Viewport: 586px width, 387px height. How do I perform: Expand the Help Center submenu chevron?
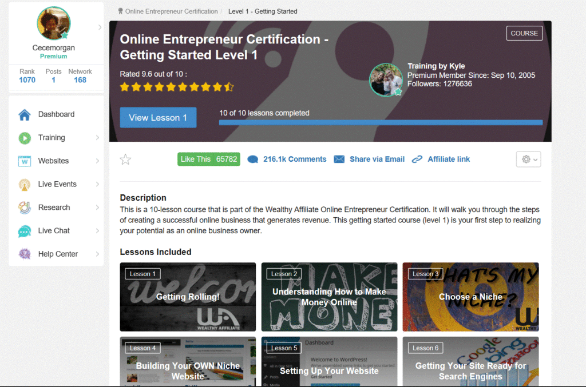[x=97, y=254]
